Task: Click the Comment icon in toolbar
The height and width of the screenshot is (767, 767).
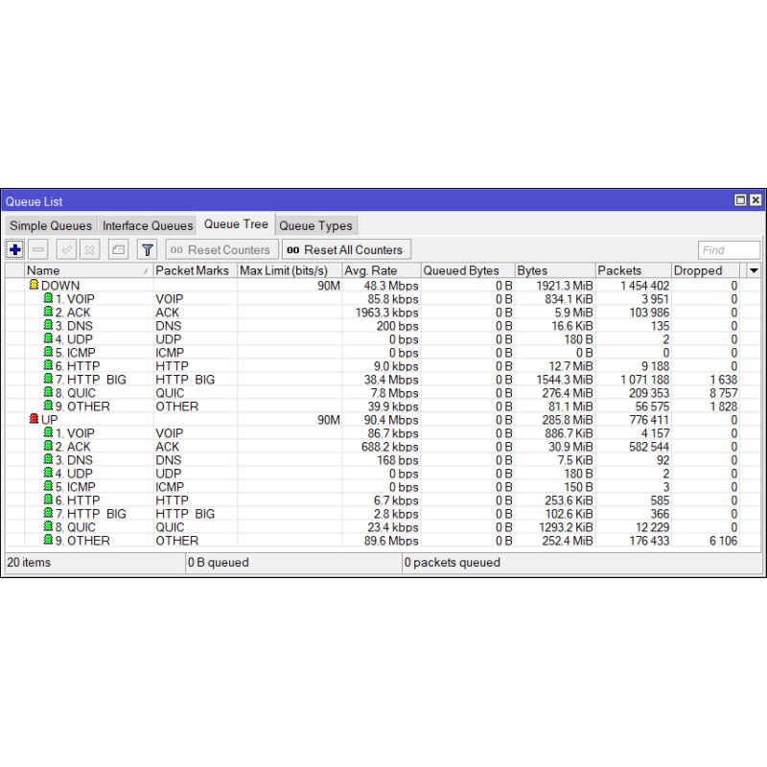Action: [x=117, y=250]
